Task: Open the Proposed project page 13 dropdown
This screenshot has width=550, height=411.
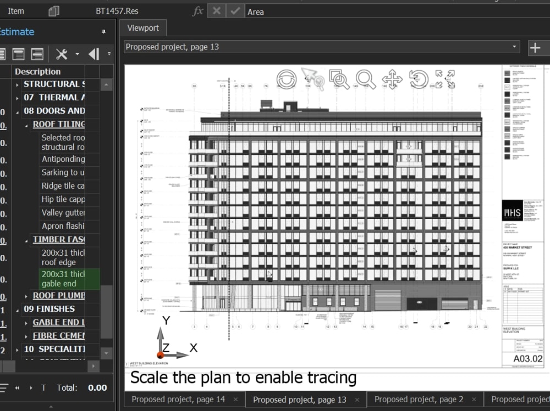Action: coord(514,47)
